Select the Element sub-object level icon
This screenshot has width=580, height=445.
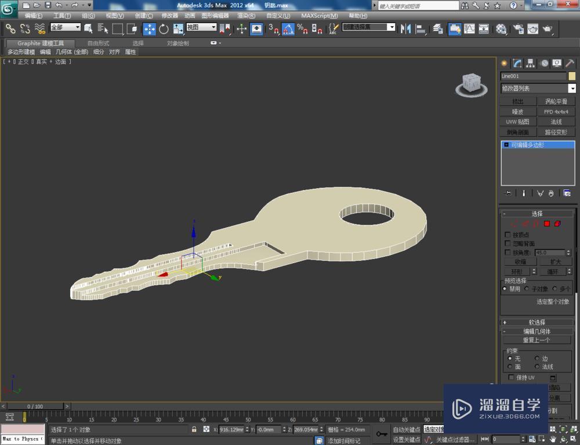558,224
